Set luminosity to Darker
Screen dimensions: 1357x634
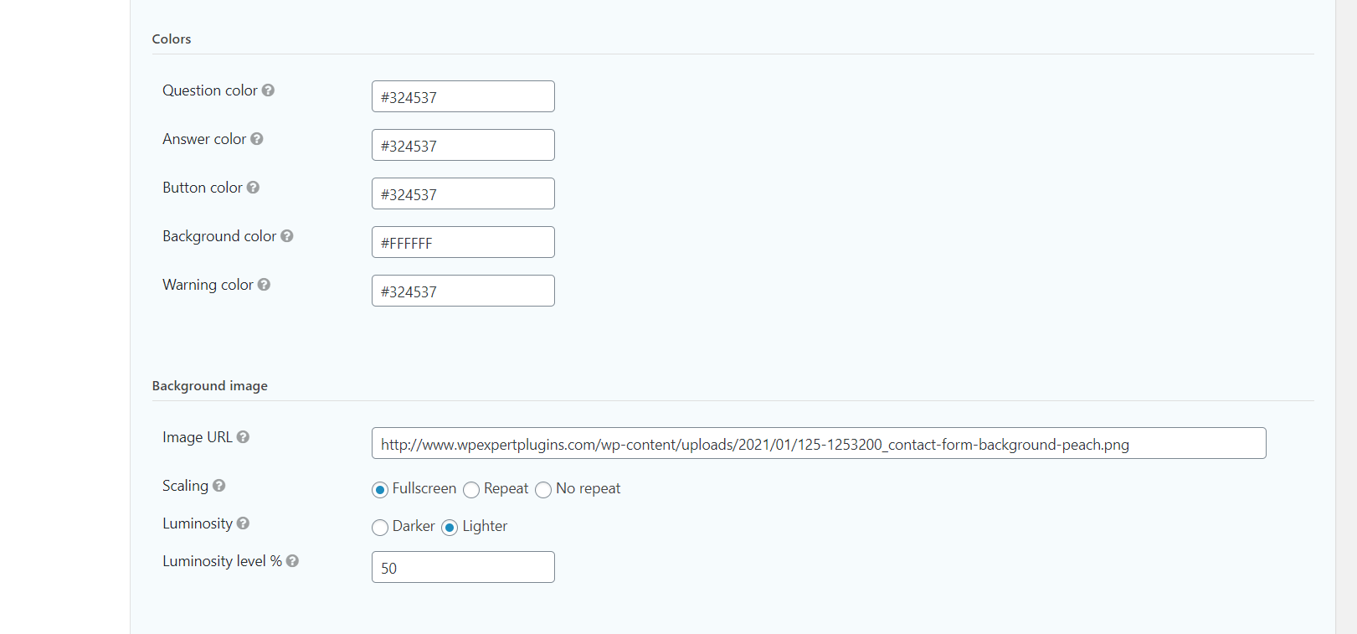pyautogui.click(x=380, y=528)
